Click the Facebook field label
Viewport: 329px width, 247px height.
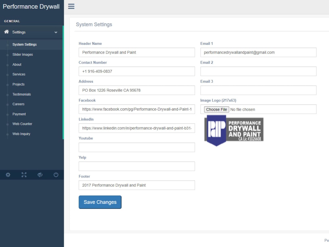coord(87,100)
